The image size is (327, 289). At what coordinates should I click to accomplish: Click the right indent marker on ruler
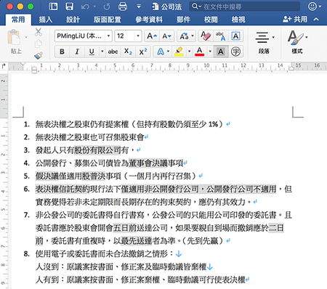click(291, 68)
